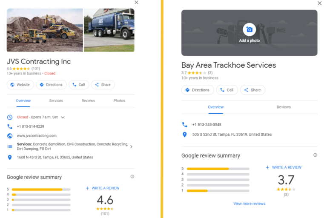Click the 5-star rating bar in Bay Area panel
327x218 pixels.
coord(218,169)
